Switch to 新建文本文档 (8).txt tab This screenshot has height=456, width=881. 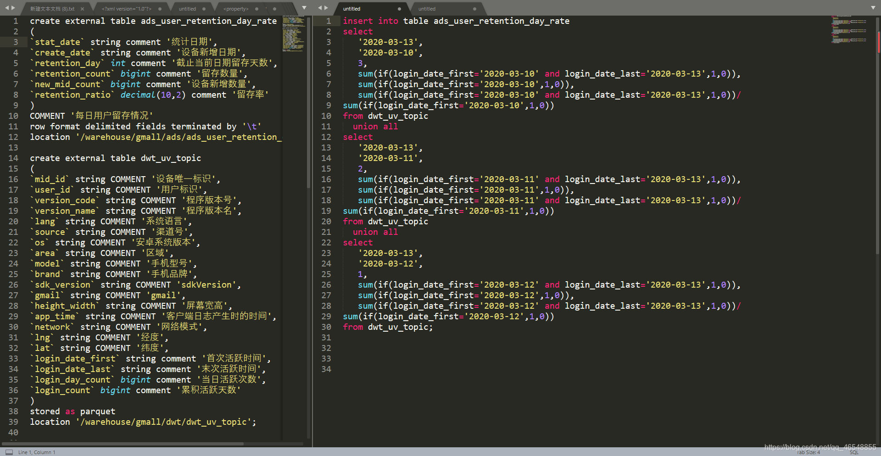point(52,9)
